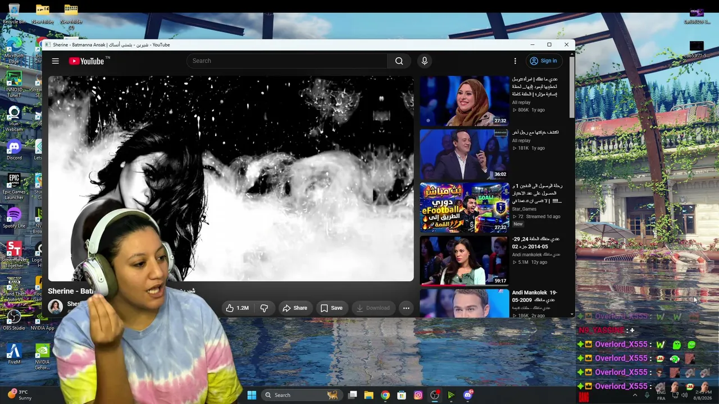The width and height of the screenshot is (719, 404).
Task: Launch Discord from the desktop
Action: pos(14,150)
